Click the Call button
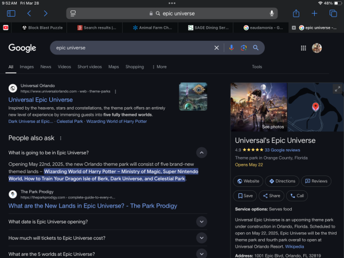Image resolution: width=344 pixels, height=258 pixels. point(297,196)
